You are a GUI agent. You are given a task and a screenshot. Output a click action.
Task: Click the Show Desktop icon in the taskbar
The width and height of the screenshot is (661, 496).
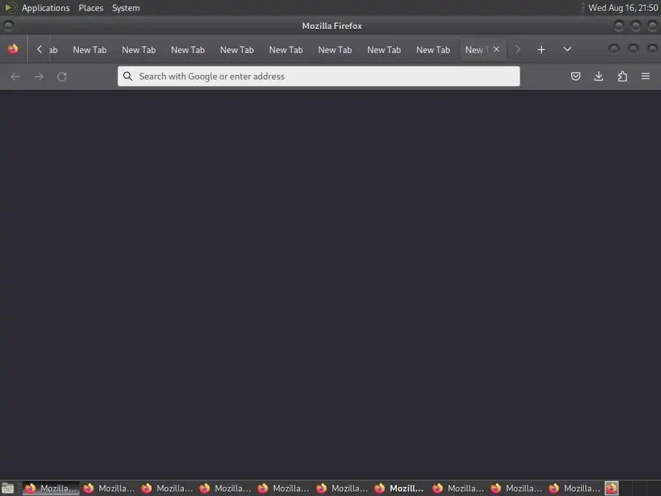coord(8,488)
